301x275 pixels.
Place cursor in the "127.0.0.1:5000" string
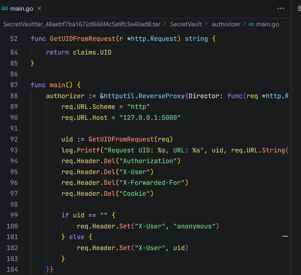150,118
